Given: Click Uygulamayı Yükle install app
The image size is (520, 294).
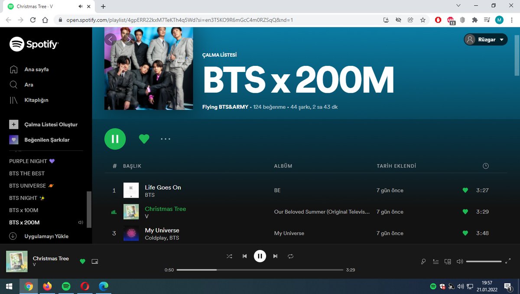Looking at the screenshot, I should (39, 236).
